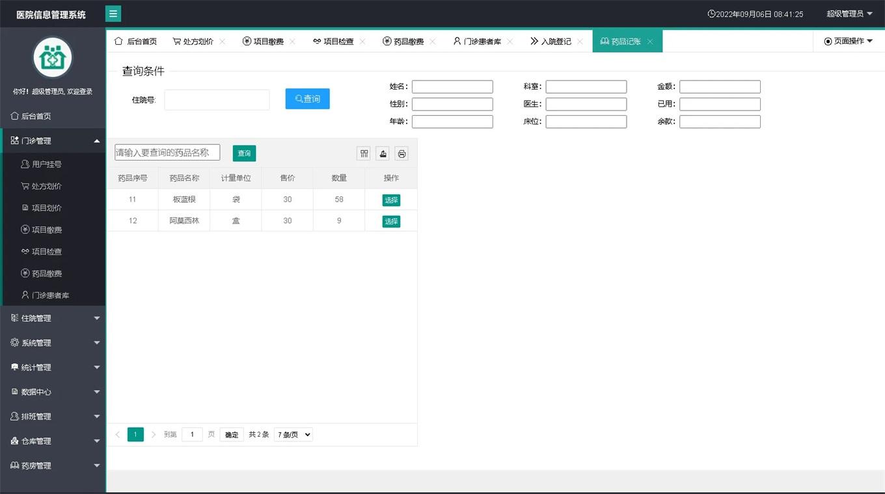885x494 pixels.
Task: Open 药品缴费 in the sidebar
Action: (x=53, y=274)
